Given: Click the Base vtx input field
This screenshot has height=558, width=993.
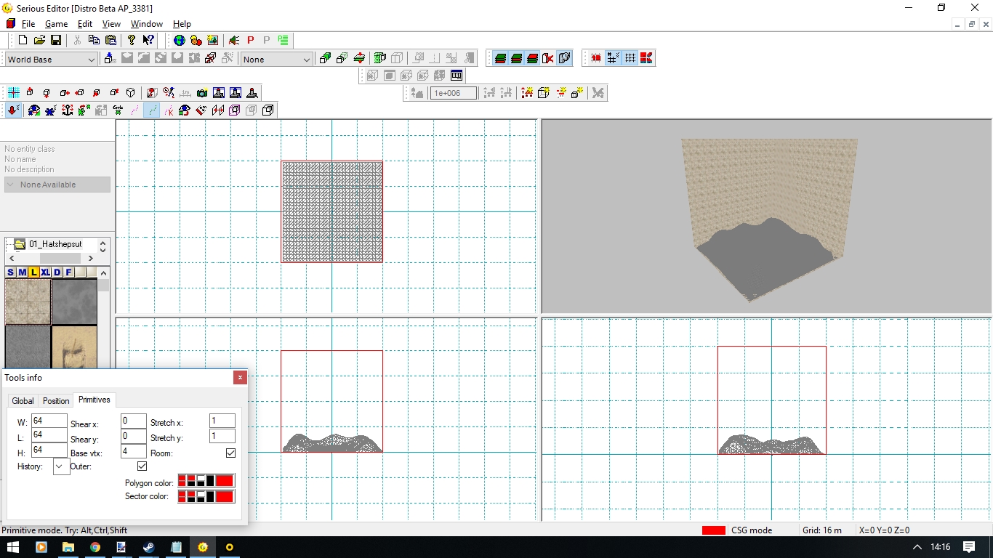Looking at the screenshot, I should [x=134, y=452].
